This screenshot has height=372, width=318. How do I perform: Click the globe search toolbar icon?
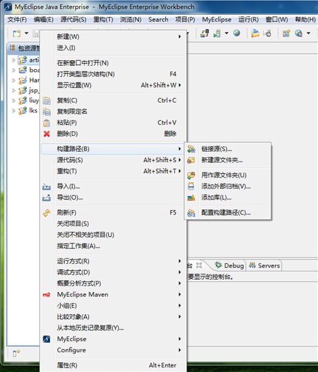point(298,33)
